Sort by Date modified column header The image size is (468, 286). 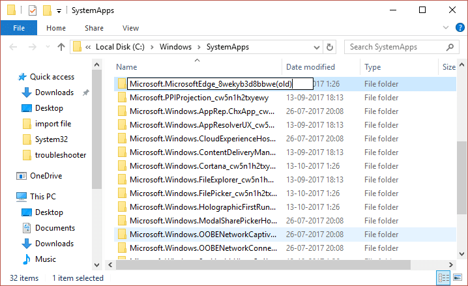click(x=310, y=67)
